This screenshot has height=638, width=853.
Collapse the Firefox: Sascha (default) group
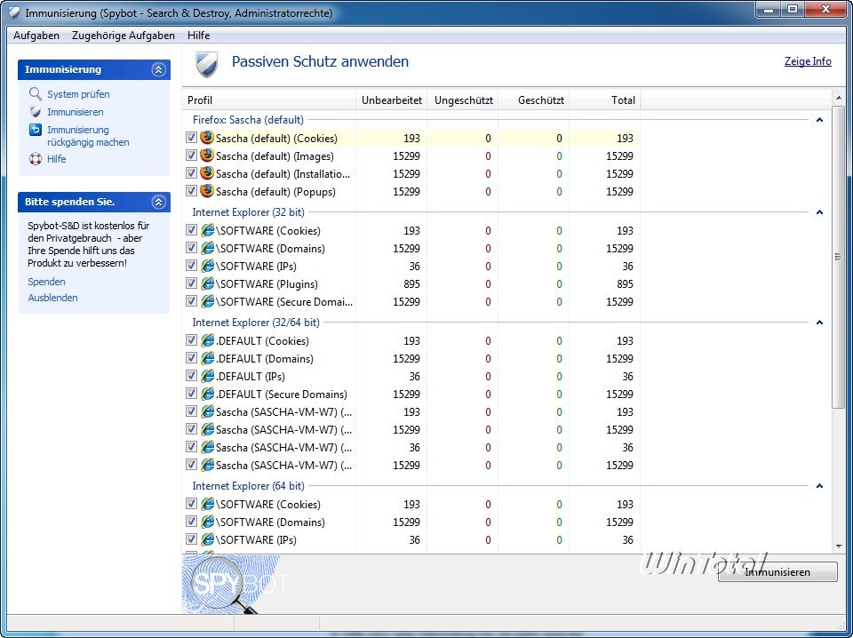[x=819, y=120]
